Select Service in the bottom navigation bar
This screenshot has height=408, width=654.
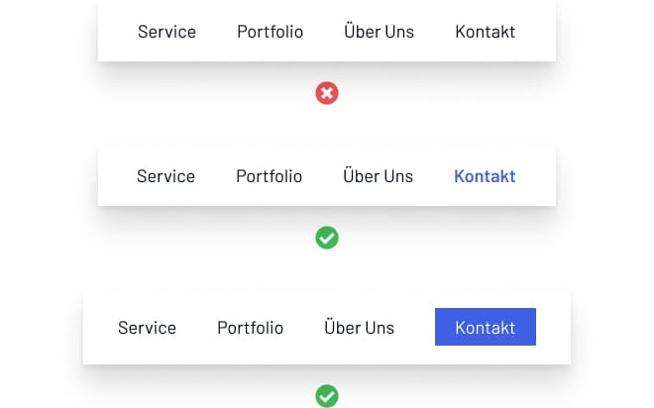point(147,328)
